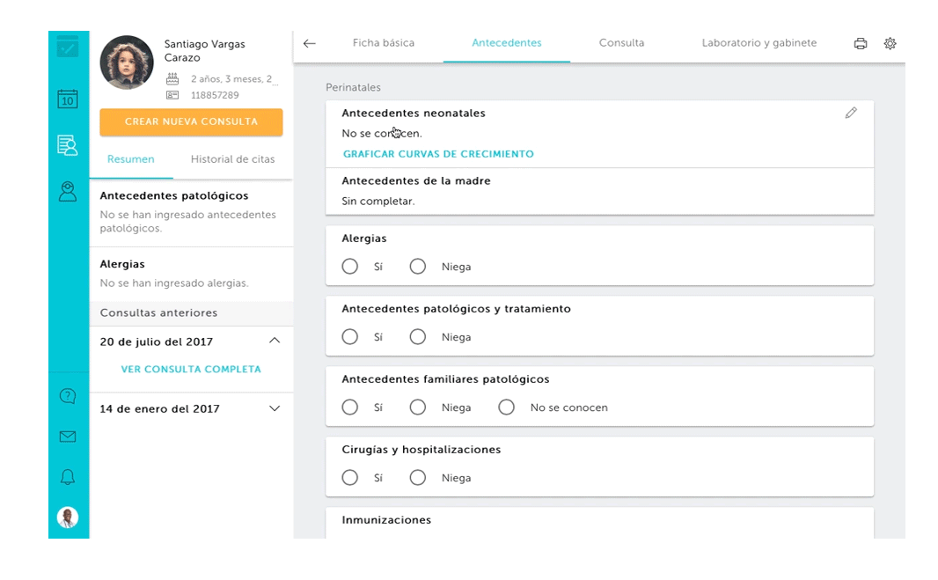Screen dimensions: 938x580
Task: Open the Historial de citas tab
Action: 232,159
